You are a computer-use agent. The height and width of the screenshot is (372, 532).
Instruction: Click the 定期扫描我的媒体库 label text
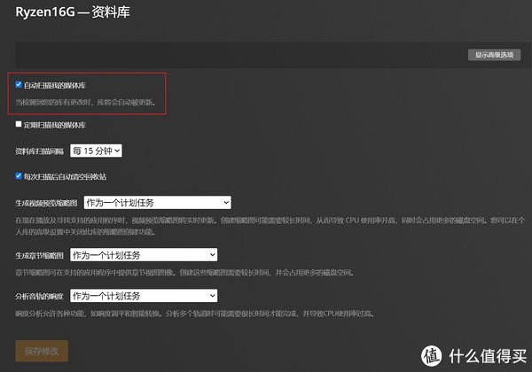tap(55, 125)
